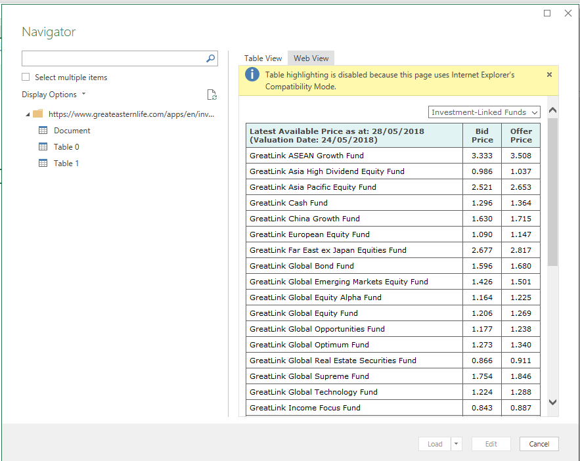Click GreatLink Asia Pacific Equity Fund
Image resolution: width=580 pixels, height=461 pixels.
(313, 187)
